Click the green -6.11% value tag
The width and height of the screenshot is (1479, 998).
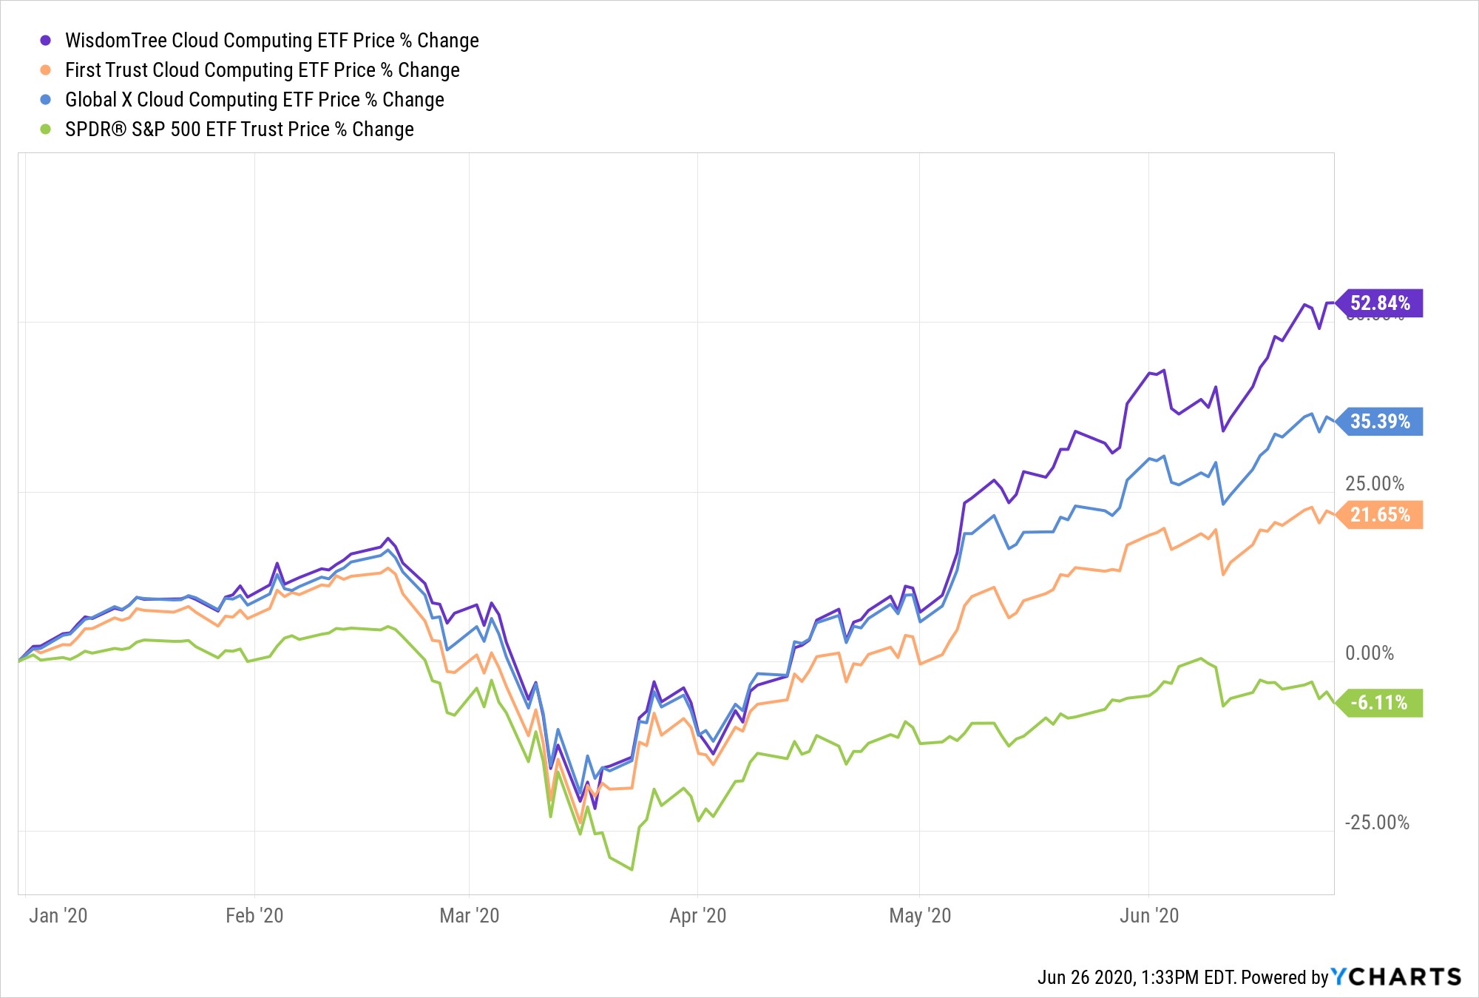click(1380, 703)
